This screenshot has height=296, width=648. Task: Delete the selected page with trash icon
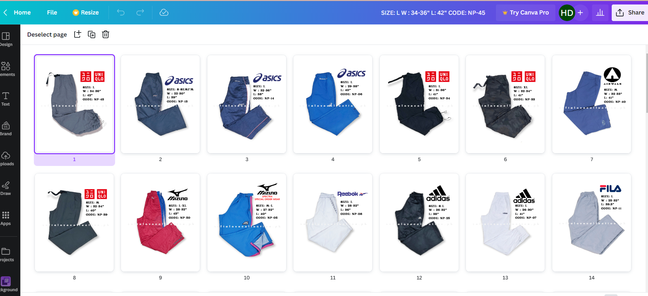105,34
